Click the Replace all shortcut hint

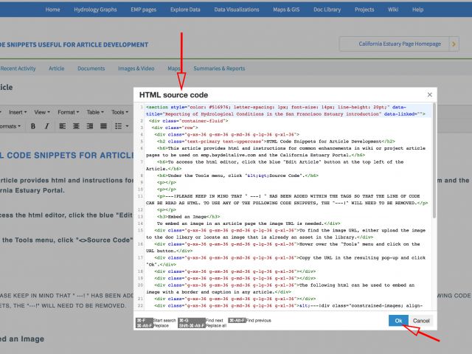click(x=202, y=326)
